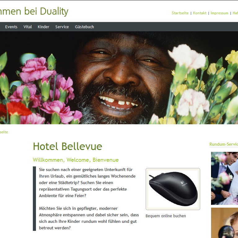Screen dimensions: 238x238
Task: Click the blonde woman thumbnail in sidebar
Action: [x=224, y=223]
